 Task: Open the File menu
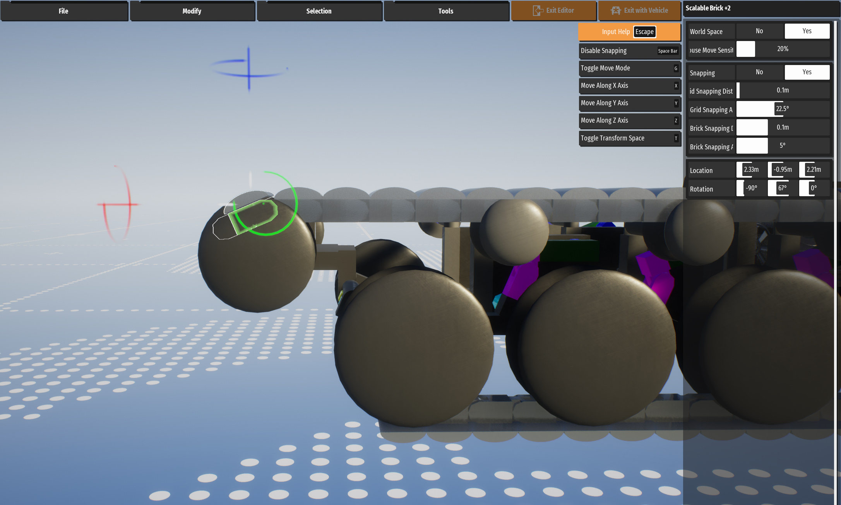[63, 11]
